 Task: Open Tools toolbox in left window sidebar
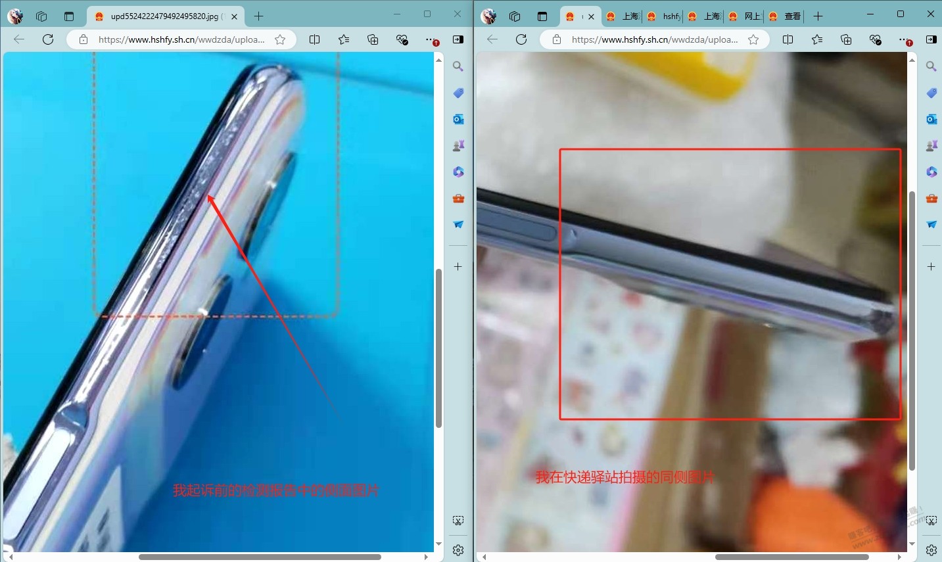point(458,198)
